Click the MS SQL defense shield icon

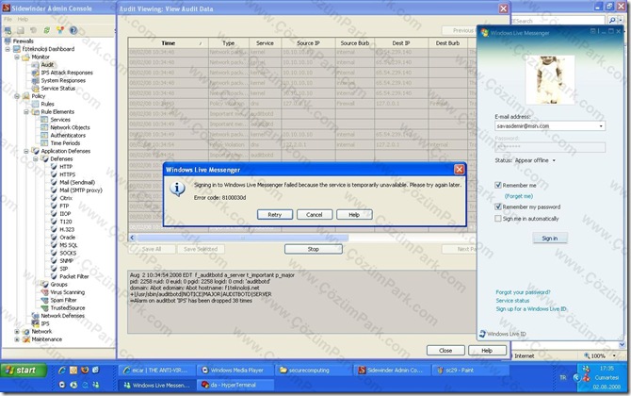click(54, 245)
